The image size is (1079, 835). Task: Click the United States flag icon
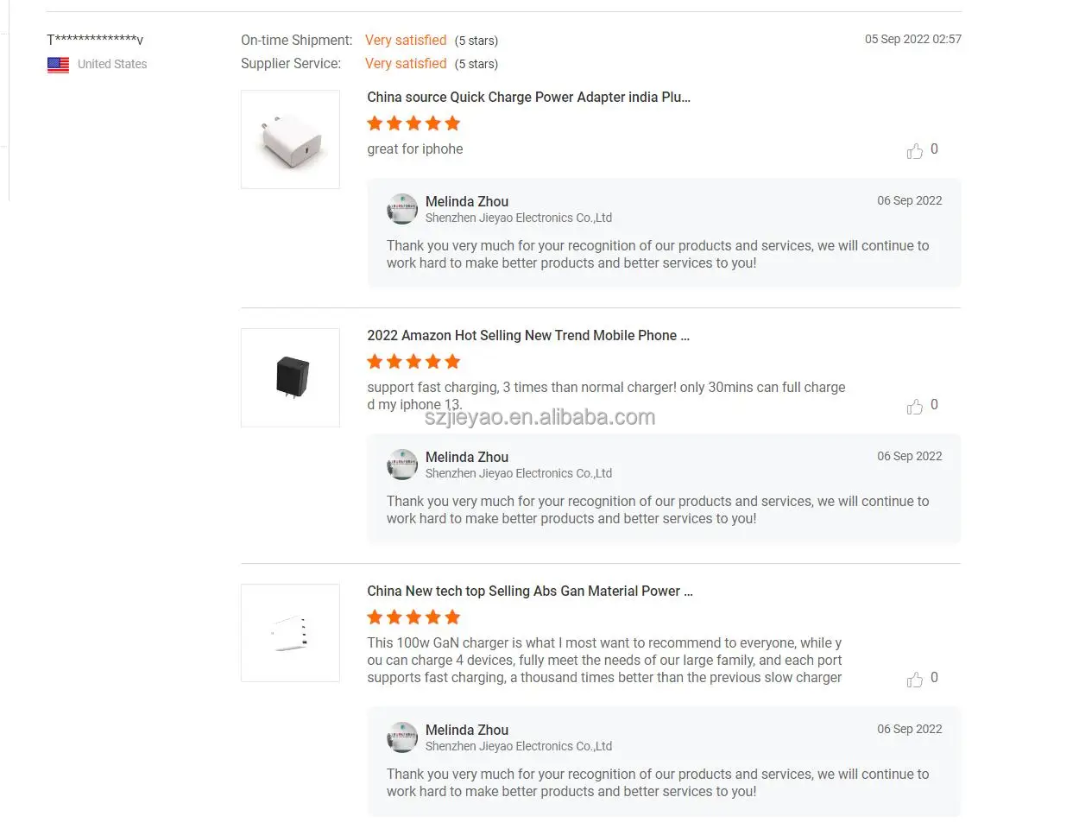click(x=58, y=65)
